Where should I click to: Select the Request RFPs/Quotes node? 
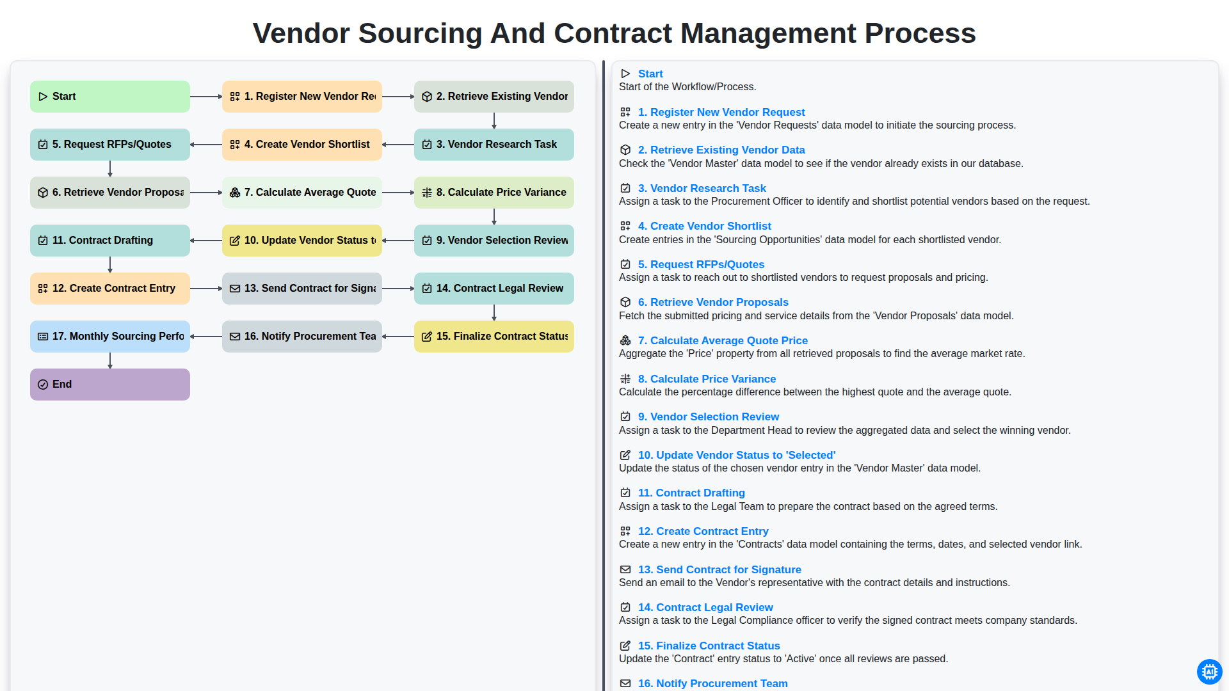(x=110, y=145)
